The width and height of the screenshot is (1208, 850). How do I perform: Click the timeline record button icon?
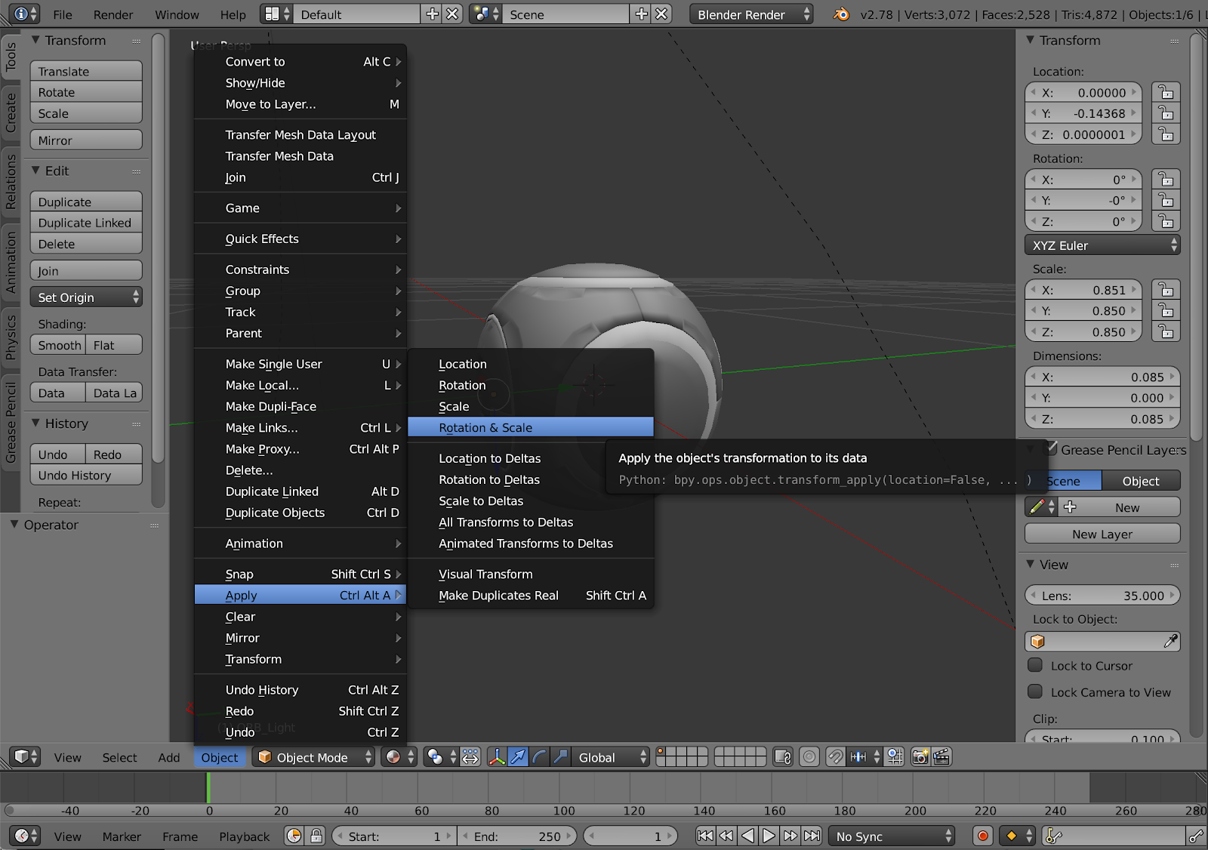(x=983, y=836)
